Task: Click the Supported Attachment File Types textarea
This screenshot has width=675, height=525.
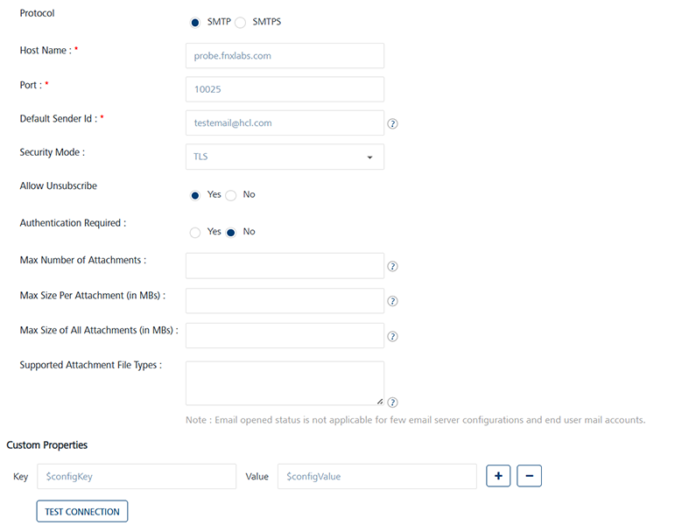Action: [x=285, y=383]
